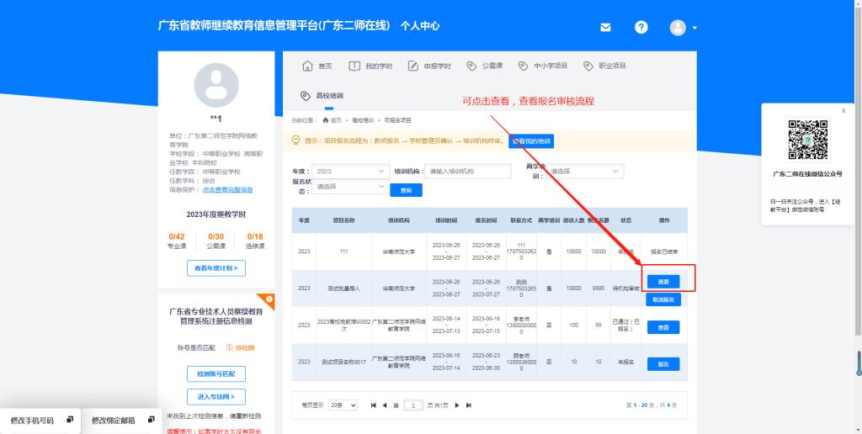
Task: Click the large profile avatar picture
Action: [216, 85]
